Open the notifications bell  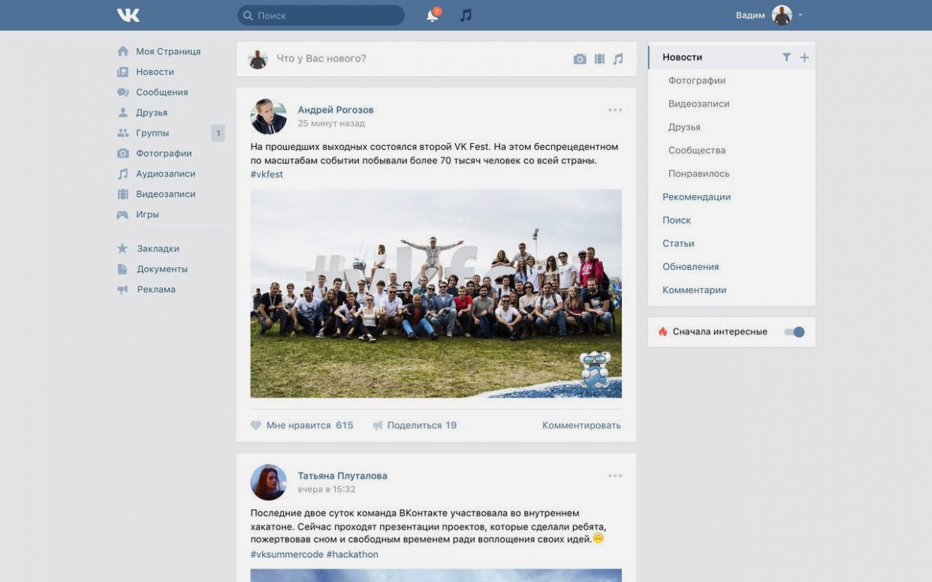[433, 16]
